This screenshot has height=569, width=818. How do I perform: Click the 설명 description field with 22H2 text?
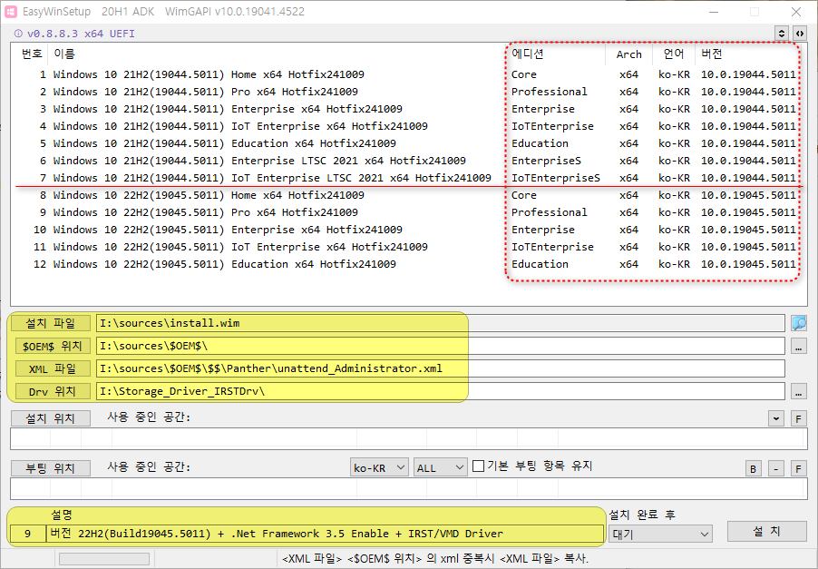pyautogui.click(x=325, y=534)
